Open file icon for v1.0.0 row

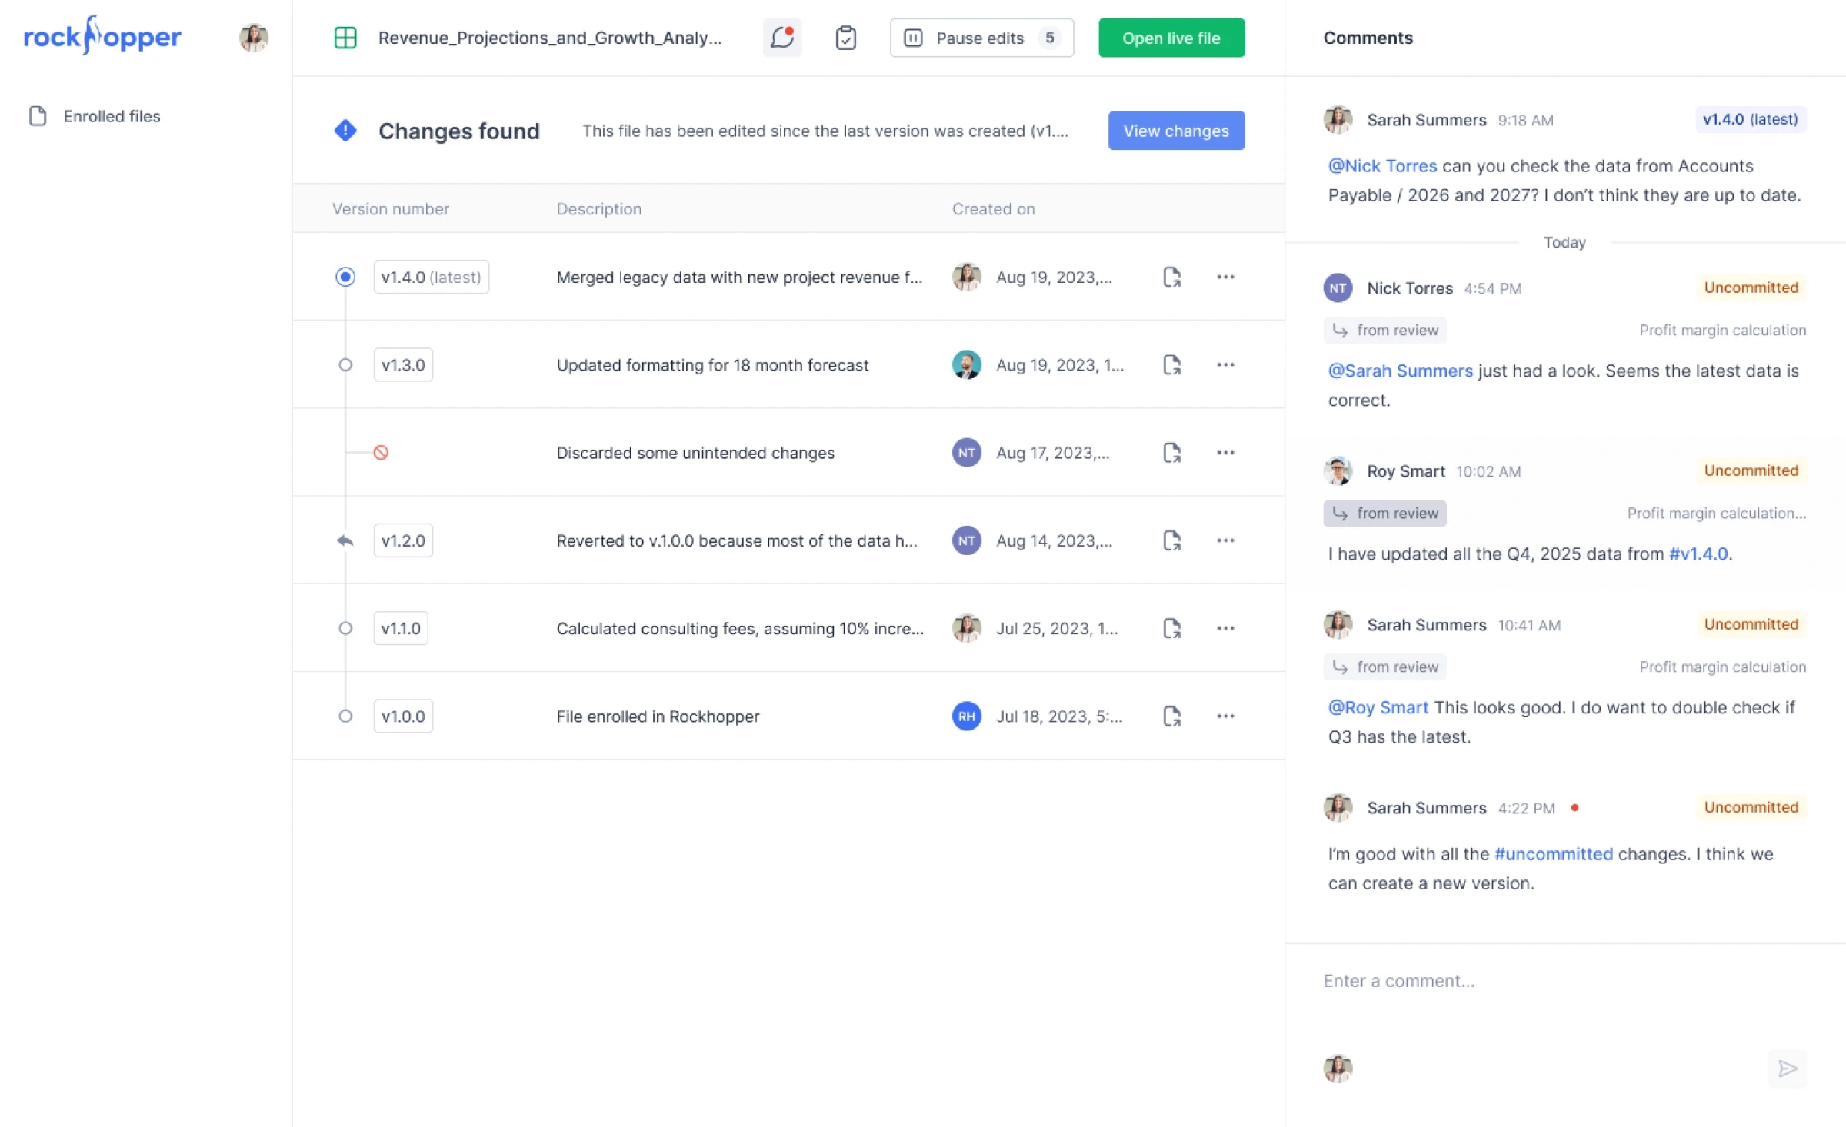pos(1171,716)
